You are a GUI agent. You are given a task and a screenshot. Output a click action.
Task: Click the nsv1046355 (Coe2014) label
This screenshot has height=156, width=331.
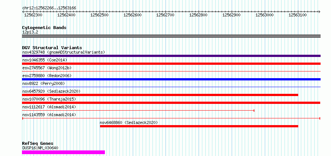[x=45, y=60]
